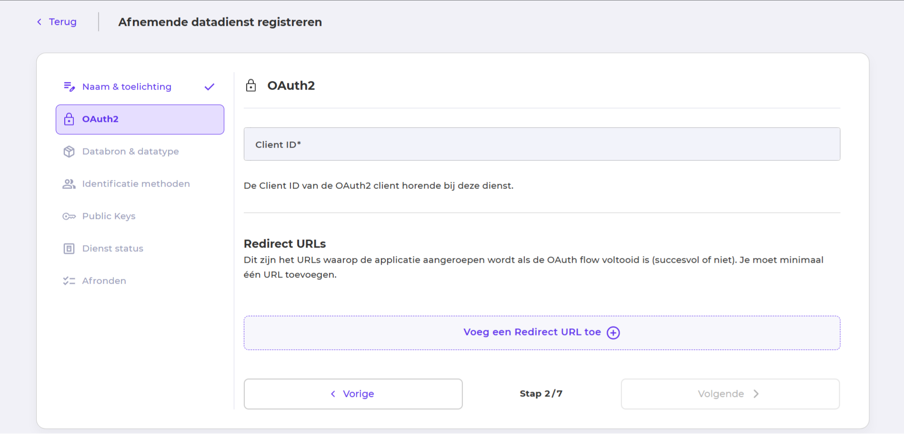
Task: Open the Naam & toelichting step
Action: [x=127, y=87]
